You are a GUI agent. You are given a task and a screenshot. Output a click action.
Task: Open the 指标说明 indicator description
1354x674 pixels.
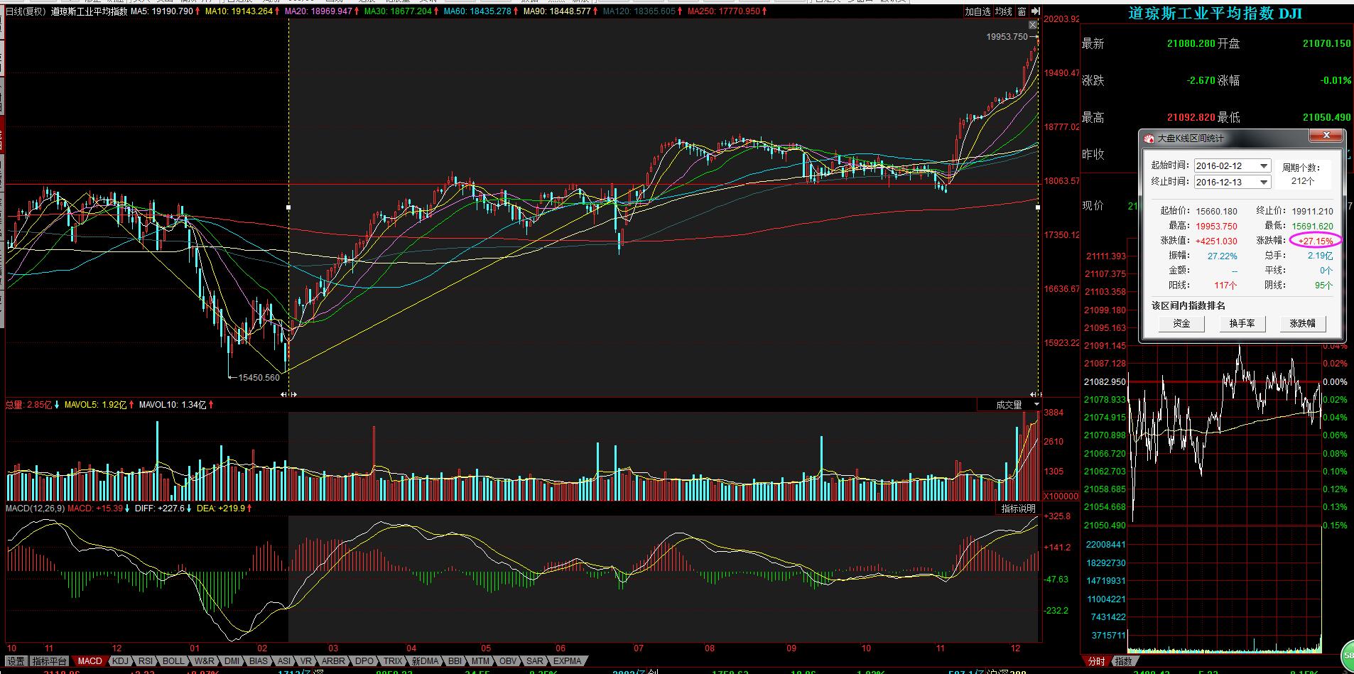[x=1019, y=509]
